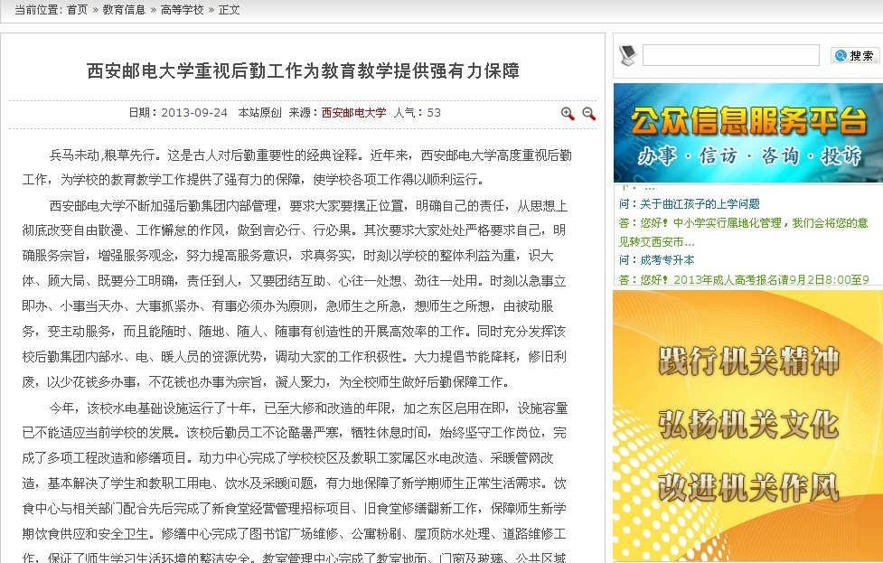Screen dimensions: 883x563
Task: Click the zoom-out magnifier icon
Action: pos(588,113)
